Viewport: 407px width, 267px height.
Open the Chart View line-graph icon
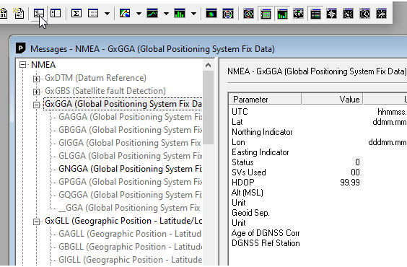click(x=152, y=14)
